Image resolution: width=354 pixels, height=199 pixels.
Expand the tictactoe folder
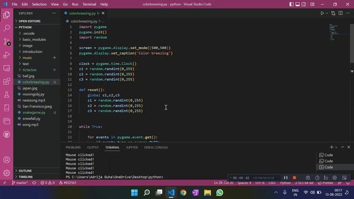tap(37, 70)
